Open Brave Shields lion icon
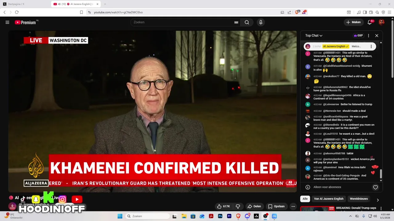Screen dimensions: 394x221 pyautogui.click(x=297, y=12)
